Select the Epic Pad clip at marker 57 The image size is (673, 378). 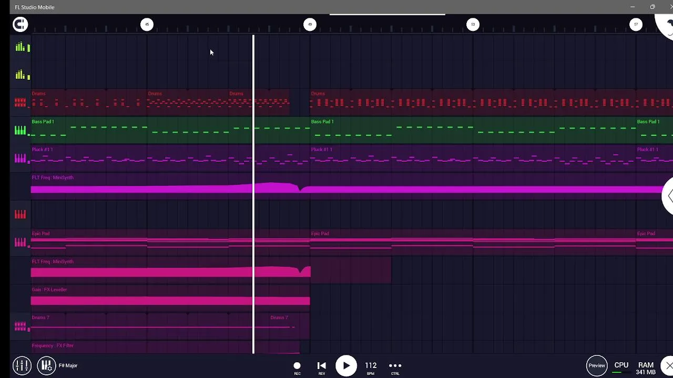655,243
